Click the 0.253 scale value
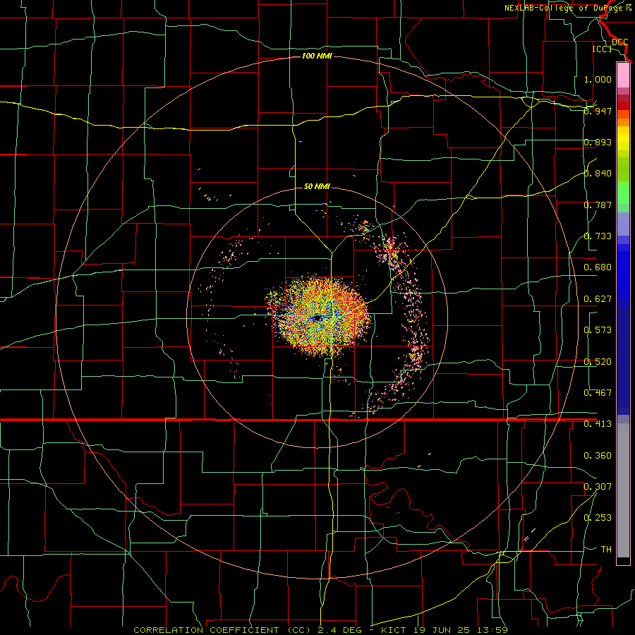 [598, 518]
